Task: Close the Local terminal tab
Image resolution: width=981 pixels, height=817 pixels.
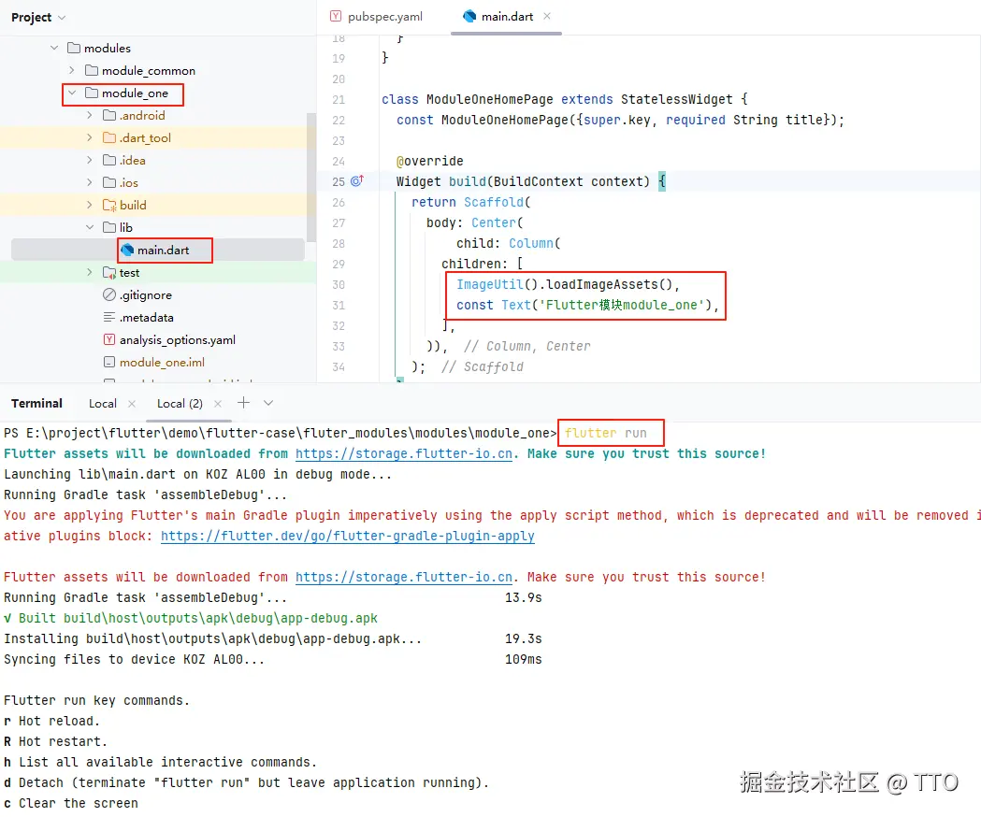Action: (x=131, y=404)
